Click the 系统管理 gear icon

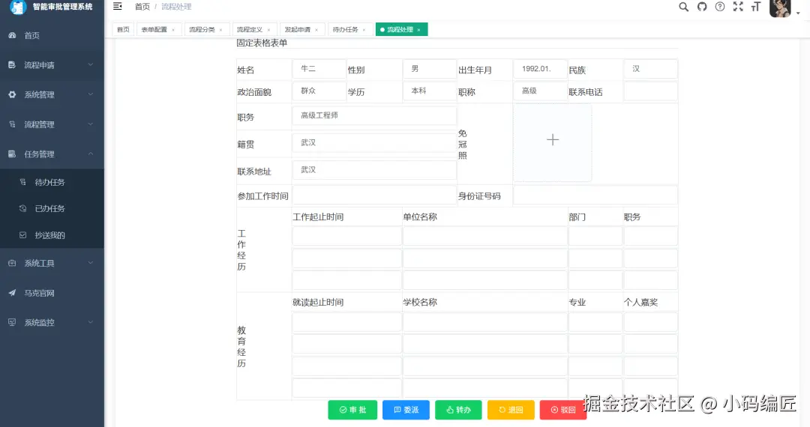coord(13,94)
